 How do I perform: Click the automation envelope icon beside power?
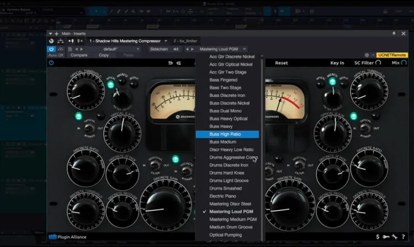click(x=61, y=49)
